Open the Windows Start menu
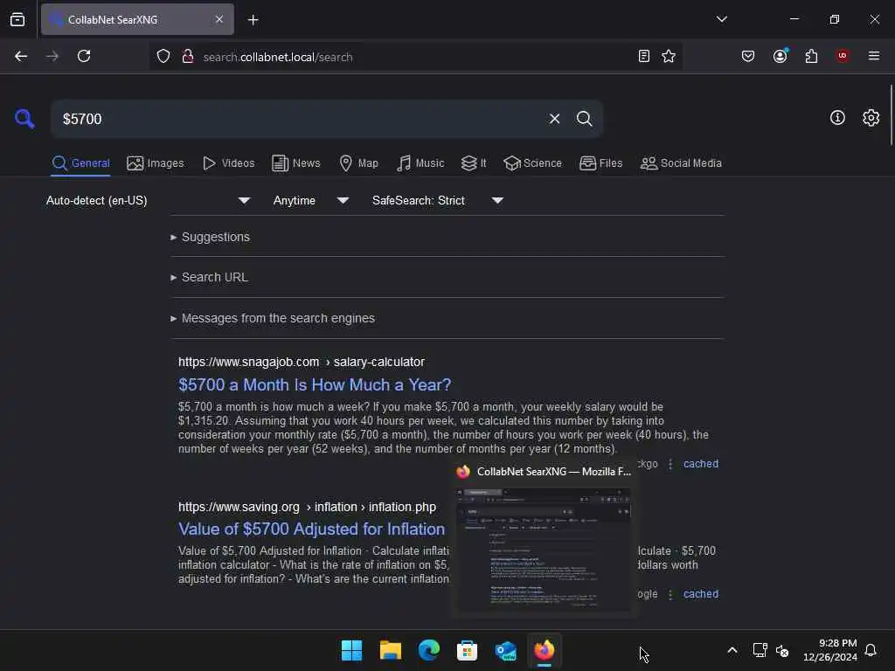Viewport: 895px width, 671px height. click(351, 650)
